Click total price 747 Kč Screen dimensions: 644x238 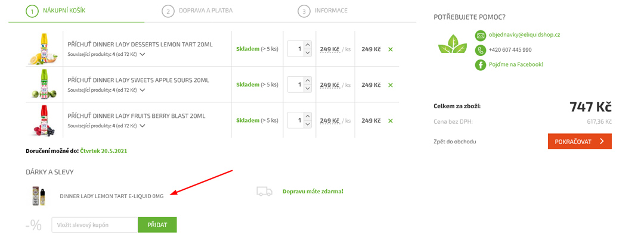click(590, 107)
